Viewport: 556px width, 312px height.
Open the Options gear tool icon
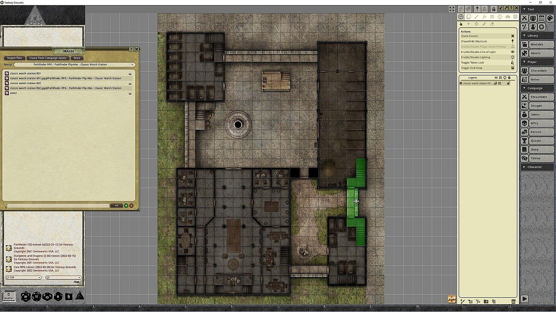click(x=542, y=27)
